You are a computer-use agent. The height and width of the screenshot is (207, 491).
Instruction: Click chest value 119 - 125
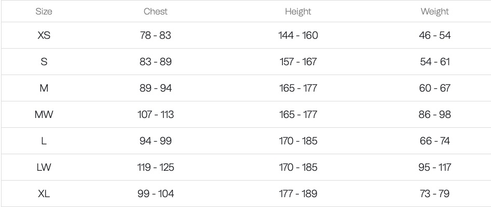155,167
